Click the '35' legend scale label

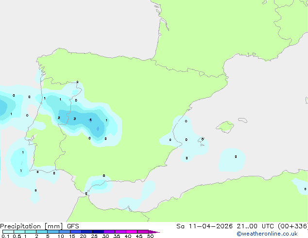(x=117, y=236)
